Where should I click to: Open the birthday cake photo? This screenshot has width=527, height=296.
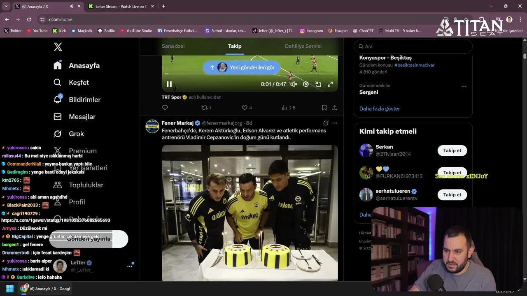250,213
